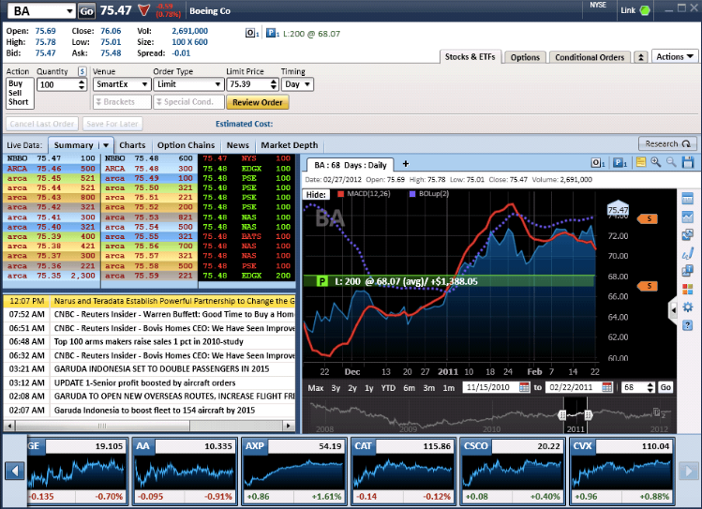
Task: Select the YTD chart range
Action: pyautogui.click(x=388, y=388)
